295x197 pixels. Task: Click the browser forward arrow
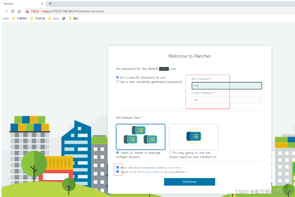click(x=6, y=11)
